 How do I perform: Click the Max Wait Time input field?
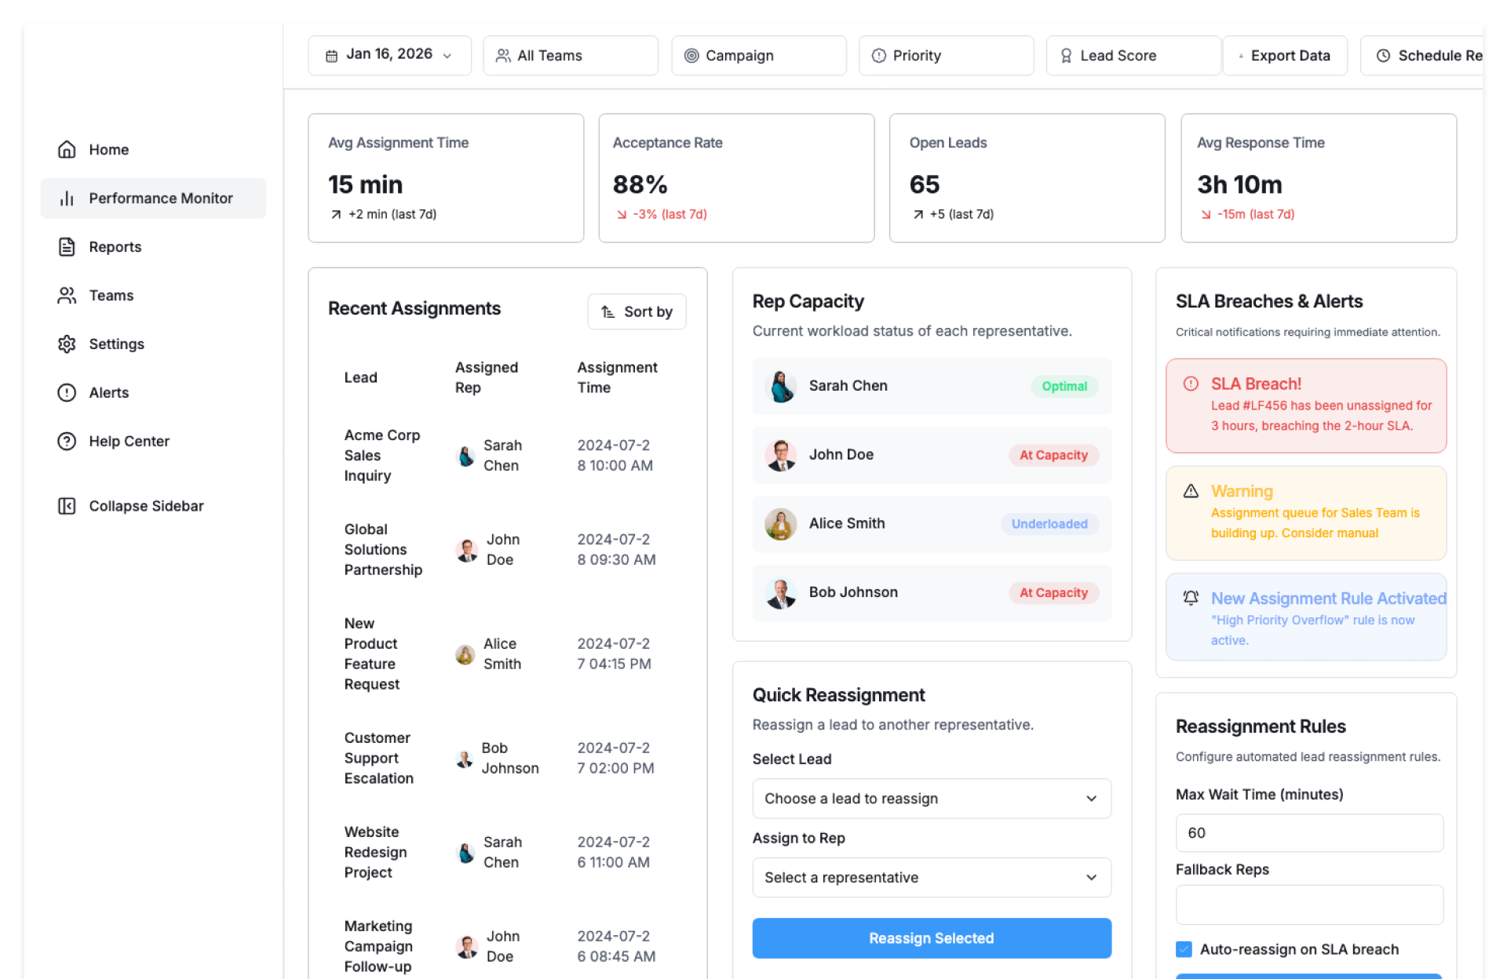pos(1308,833)
